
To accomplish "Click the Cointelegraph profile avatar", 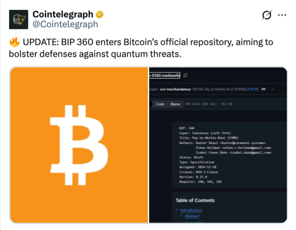I will pyautogui.click(x=18, y=19).
